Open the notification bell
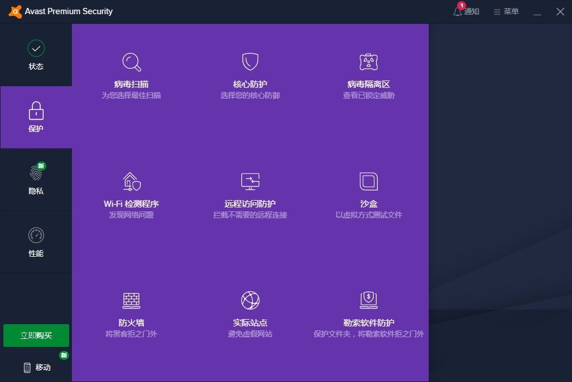Screen dimensions: 572x382 pyautogui.click(x=458, y=11)
